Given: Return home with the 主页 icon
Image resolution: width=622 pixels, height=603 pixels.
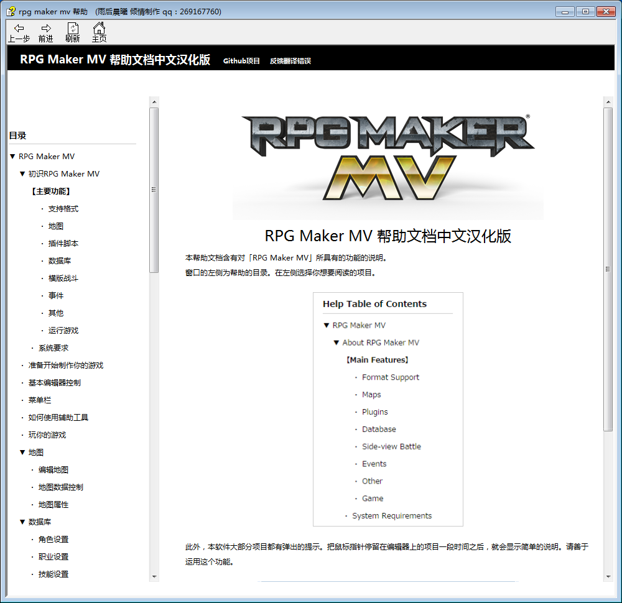Looking at the screenshot, I should [99, 32].
